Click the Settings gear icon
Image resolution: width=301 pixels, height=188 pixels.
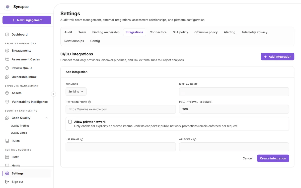pos(7,173)
